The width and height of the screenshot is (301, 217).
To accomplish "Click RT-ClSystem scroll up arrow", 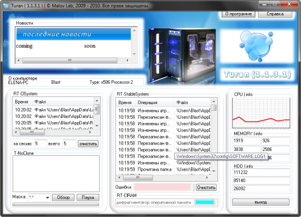I will tap(97, 101).
